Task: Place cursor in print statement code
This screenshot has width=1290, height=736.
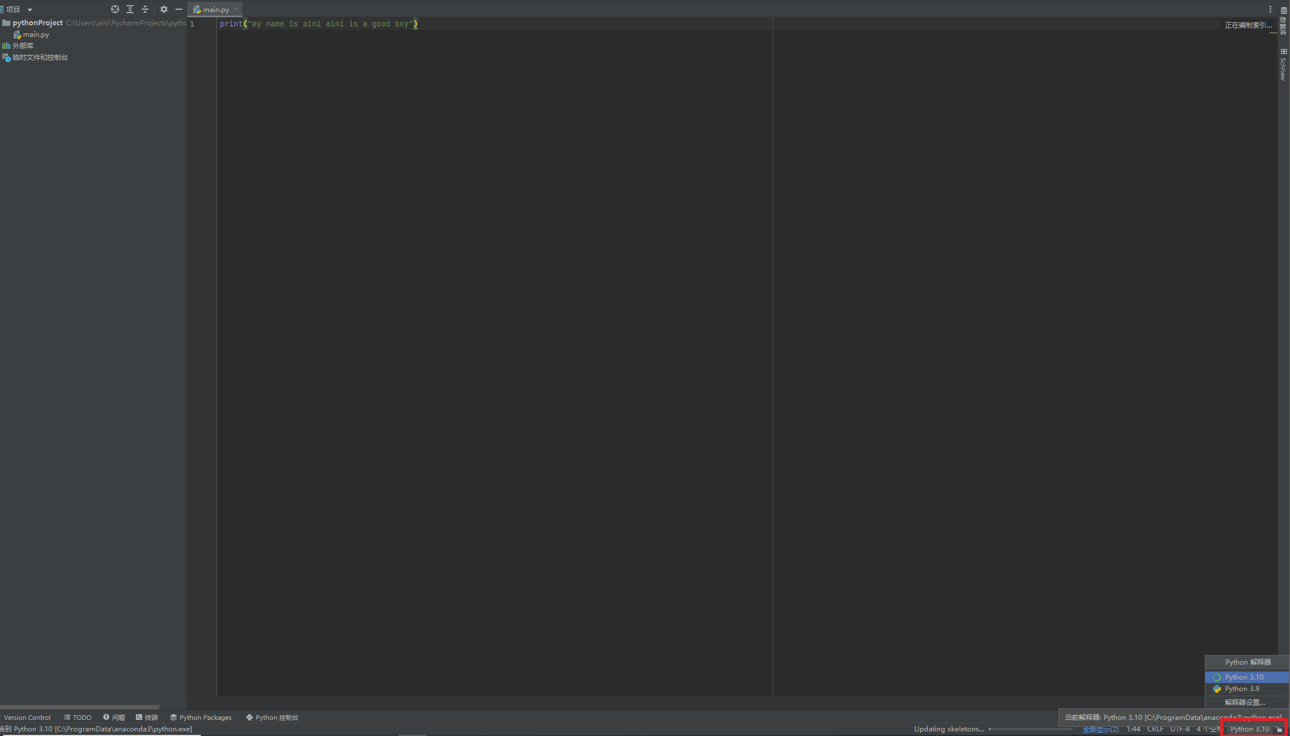Action: coord(318,24)
